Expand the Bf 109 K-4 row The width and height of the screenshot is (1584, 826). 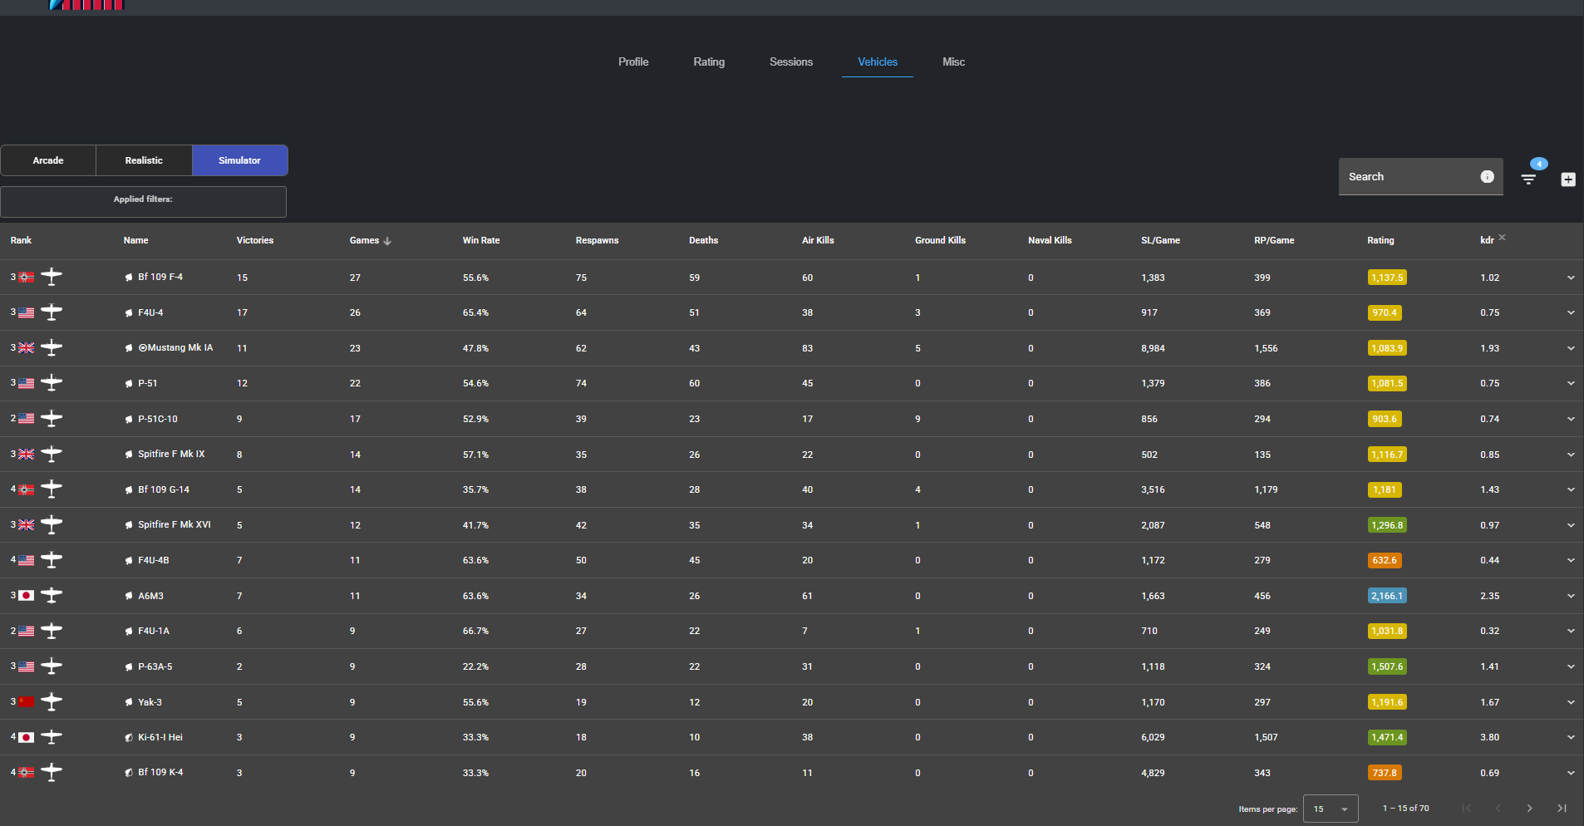click(x=1571, y=773)
